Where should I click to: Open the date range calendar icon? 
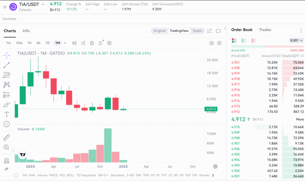pyautogui.click(x=16, y=175)
